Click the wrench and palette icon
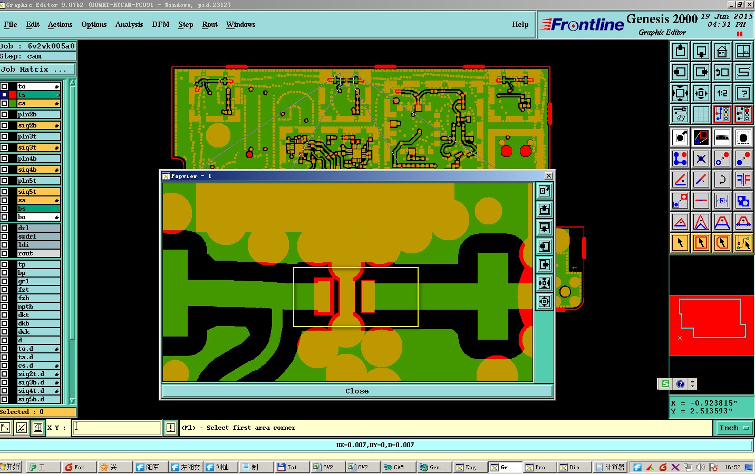755x474 pixels. 680,114
